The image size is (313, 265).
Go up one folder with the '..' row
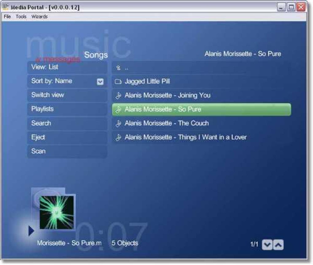[x=201, y=68]
